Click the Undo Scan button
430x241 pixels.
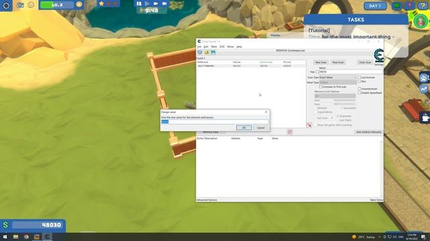click(x=365, y=62)
